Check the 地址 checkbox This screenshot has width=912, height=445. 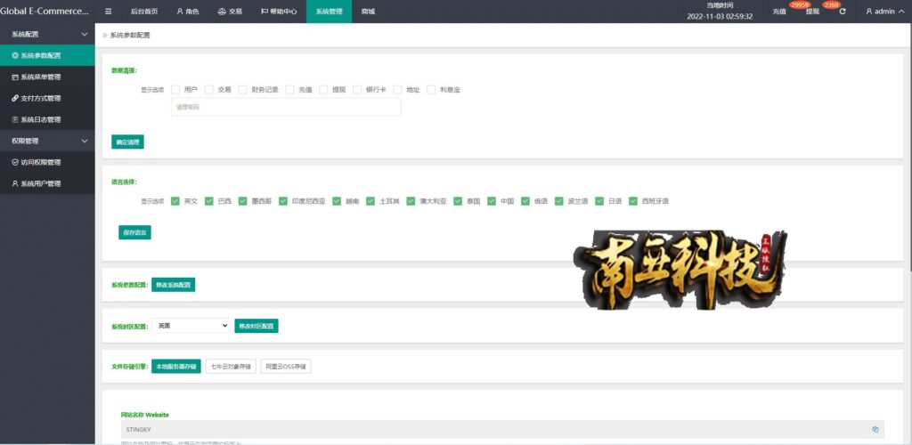(x=397, y=90)
